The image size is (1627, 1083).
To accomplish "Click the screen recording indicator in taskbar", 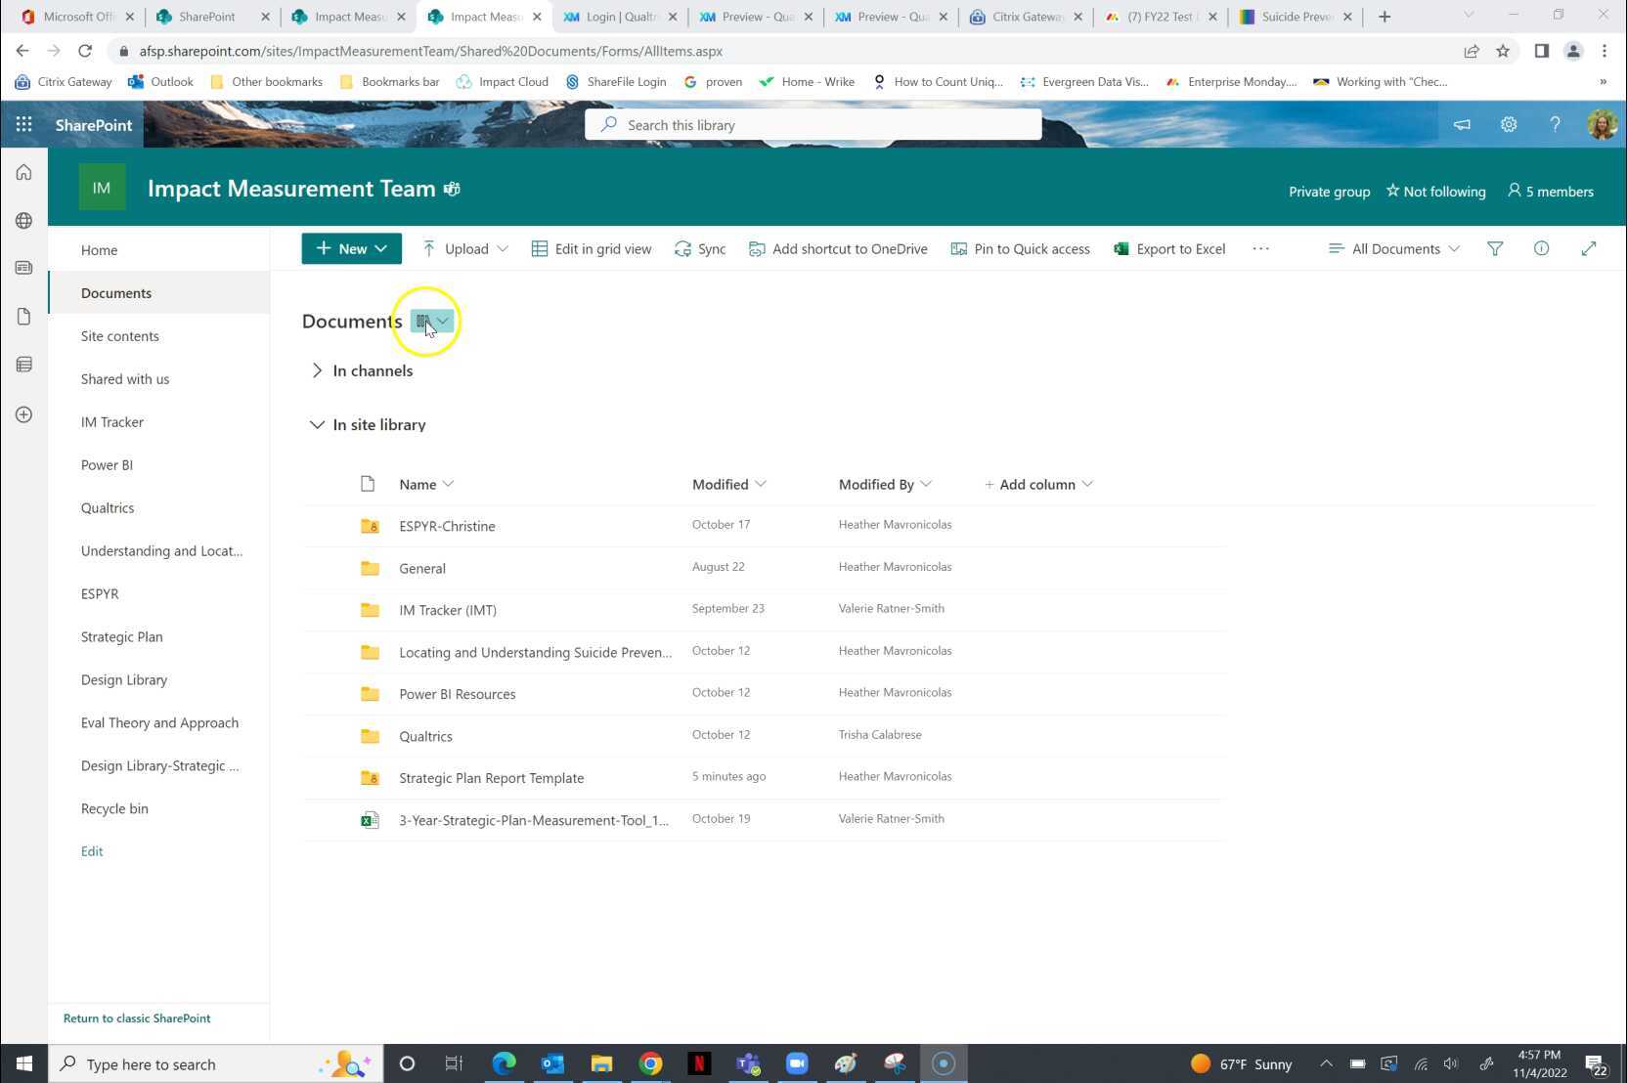I will click(942, 1063).
